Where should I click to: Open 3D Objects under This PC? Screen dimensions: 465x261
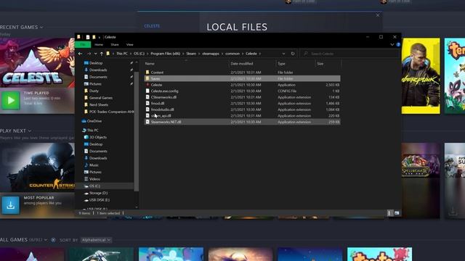click(98, 137)
